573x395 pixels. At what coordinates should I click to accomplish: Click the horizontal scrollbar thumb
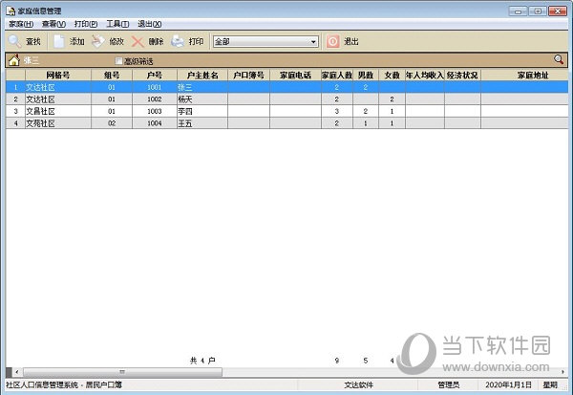click(122, 372)
